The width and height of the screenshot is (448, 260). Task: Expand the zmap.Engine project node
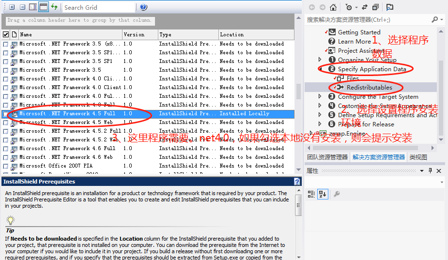311,133
